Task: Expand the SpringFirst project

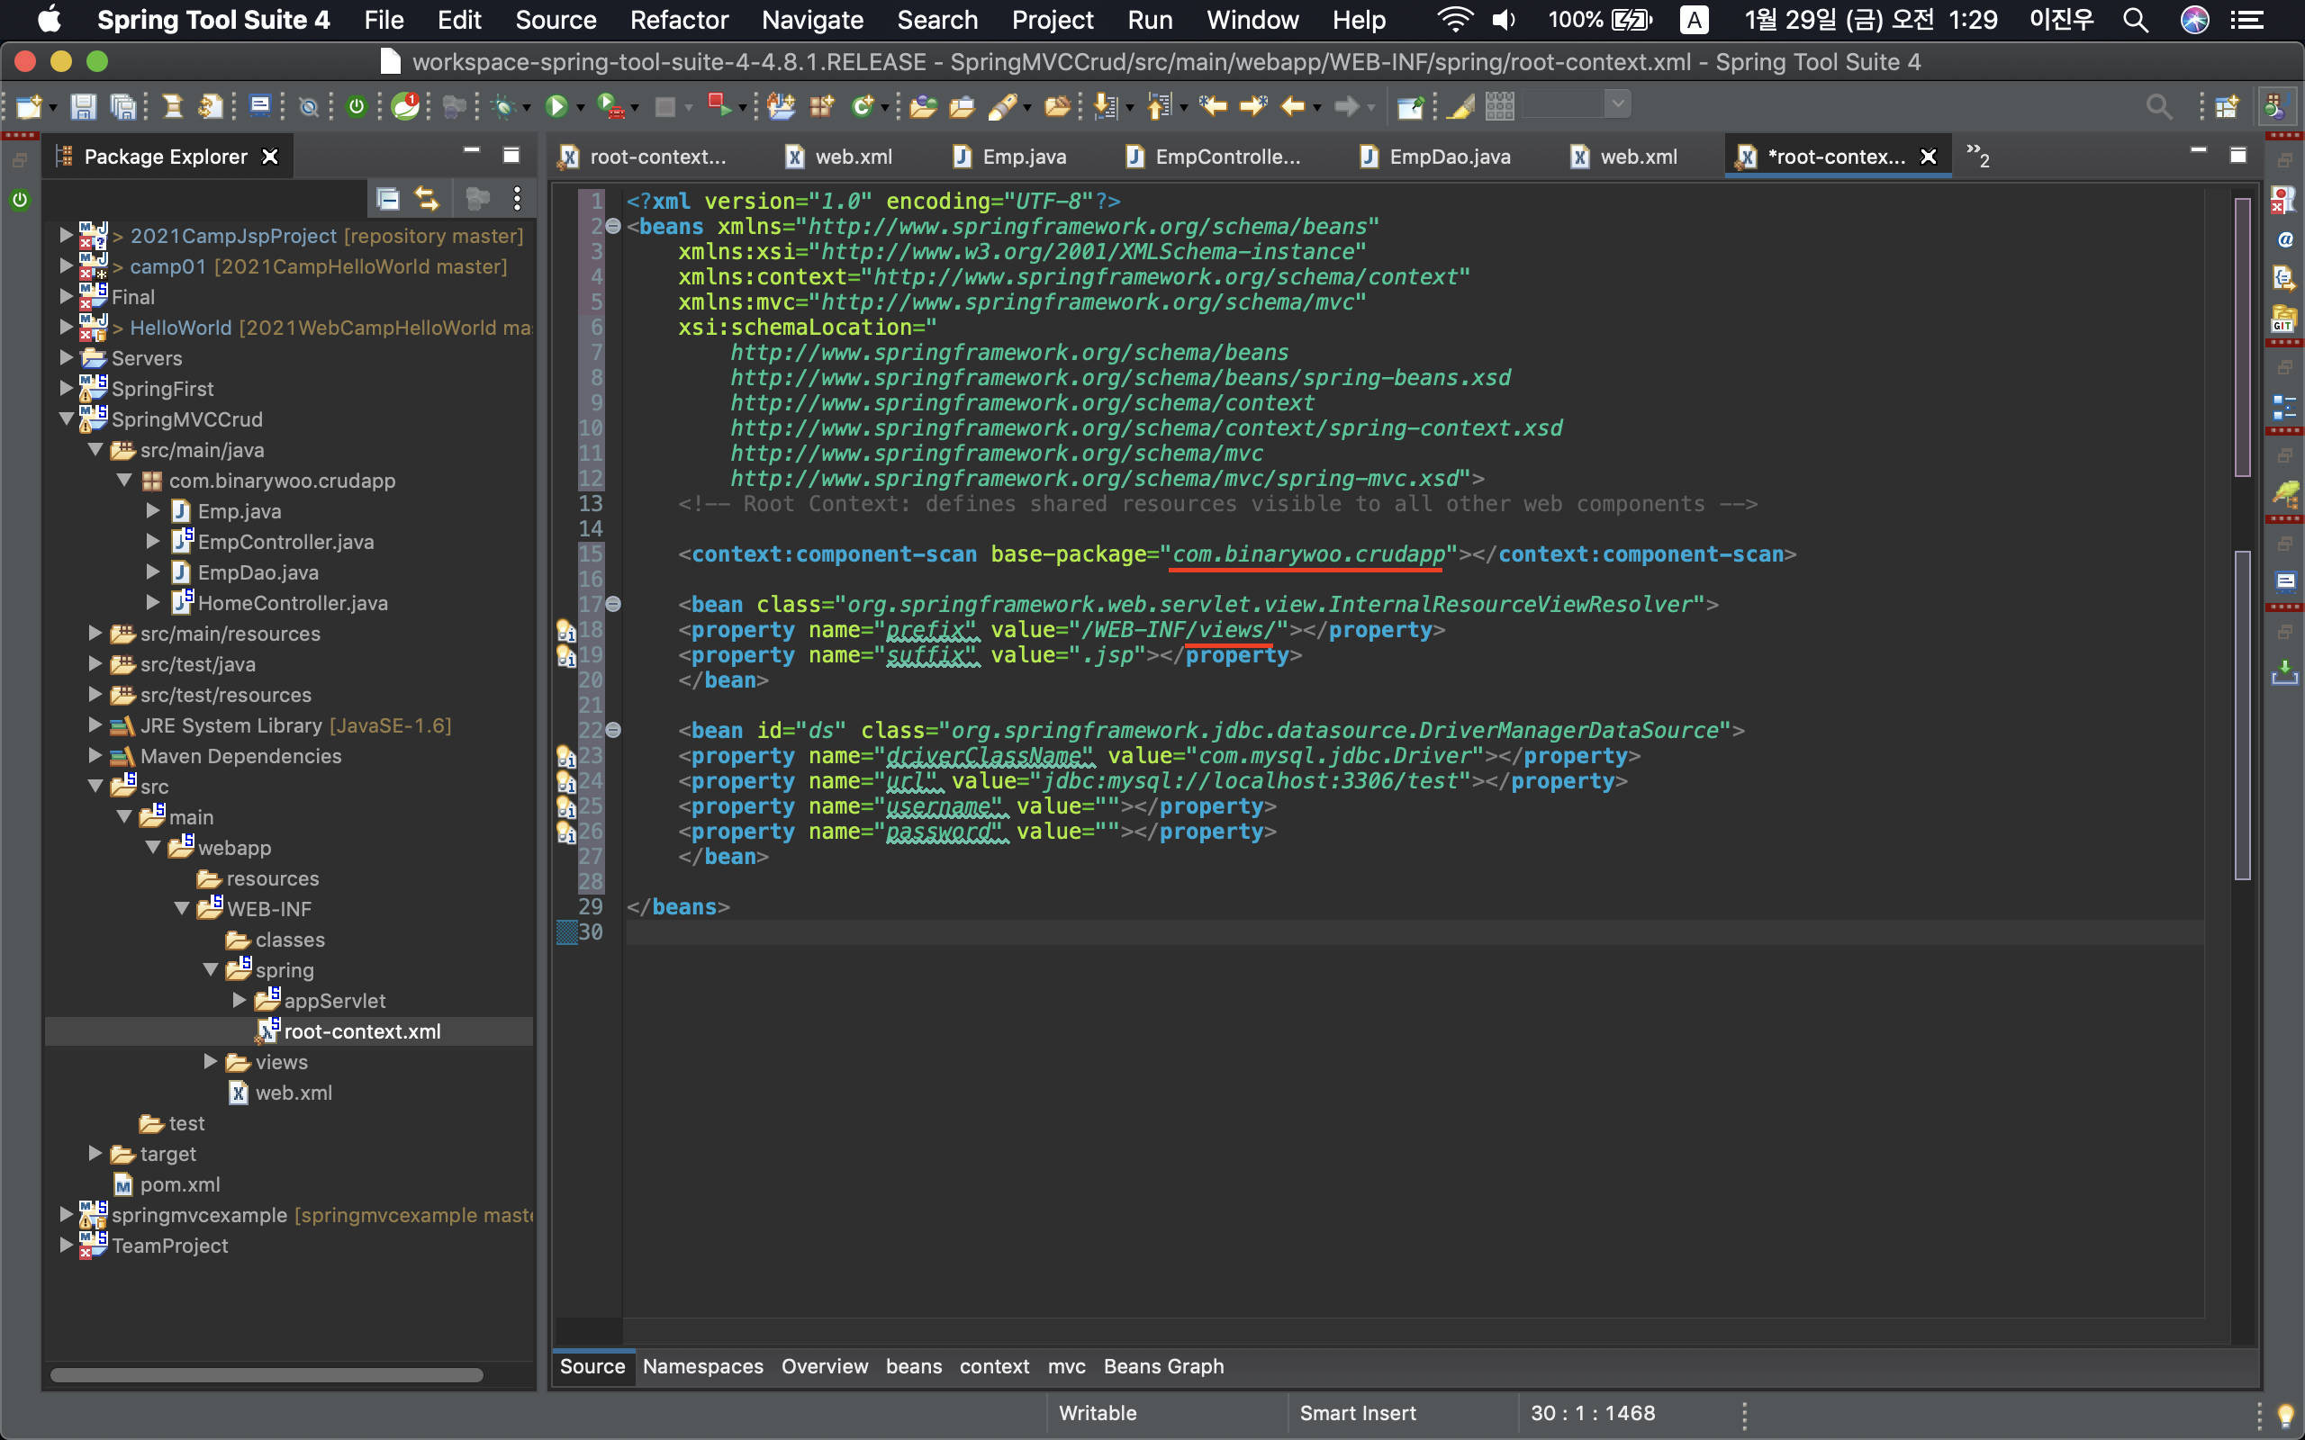Action: 66,389
